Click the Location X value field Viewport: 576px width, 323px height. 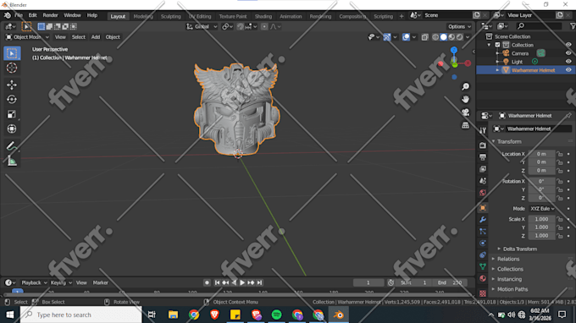click(x=541, y=154)
